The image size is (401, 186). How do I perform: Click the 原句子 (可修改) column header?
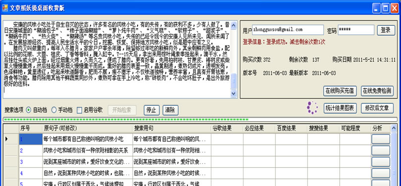(88, 129)
